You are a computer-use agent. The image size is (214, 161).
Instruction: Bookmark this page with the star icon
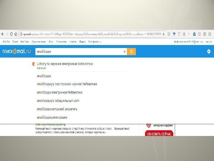pos(163,34)
